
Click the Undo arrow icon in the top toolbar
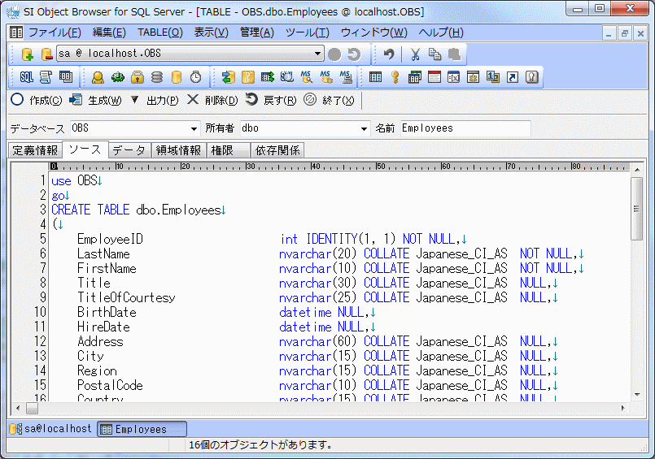pyautogui.click(x=390, y=54)
